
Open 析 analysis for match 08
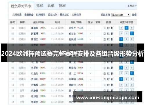[x=112, y=68]
